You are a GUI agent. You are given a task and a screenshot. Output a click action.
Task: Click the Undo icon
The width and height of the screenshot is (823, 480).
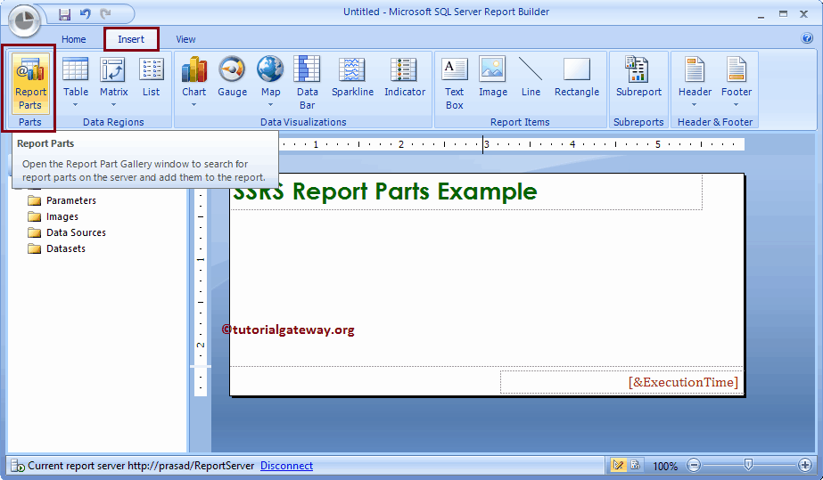pyautogui.click(x=85, y=14)
